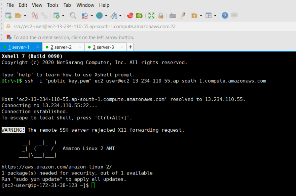Click the add folder toolbar icon
Screen dimensions: 296x196
[194, 15]
